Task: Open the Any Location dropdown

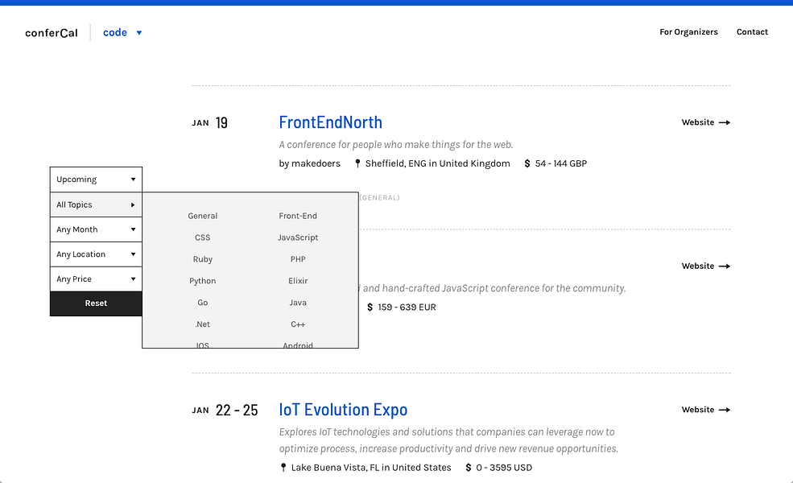Action: [96, 254]
